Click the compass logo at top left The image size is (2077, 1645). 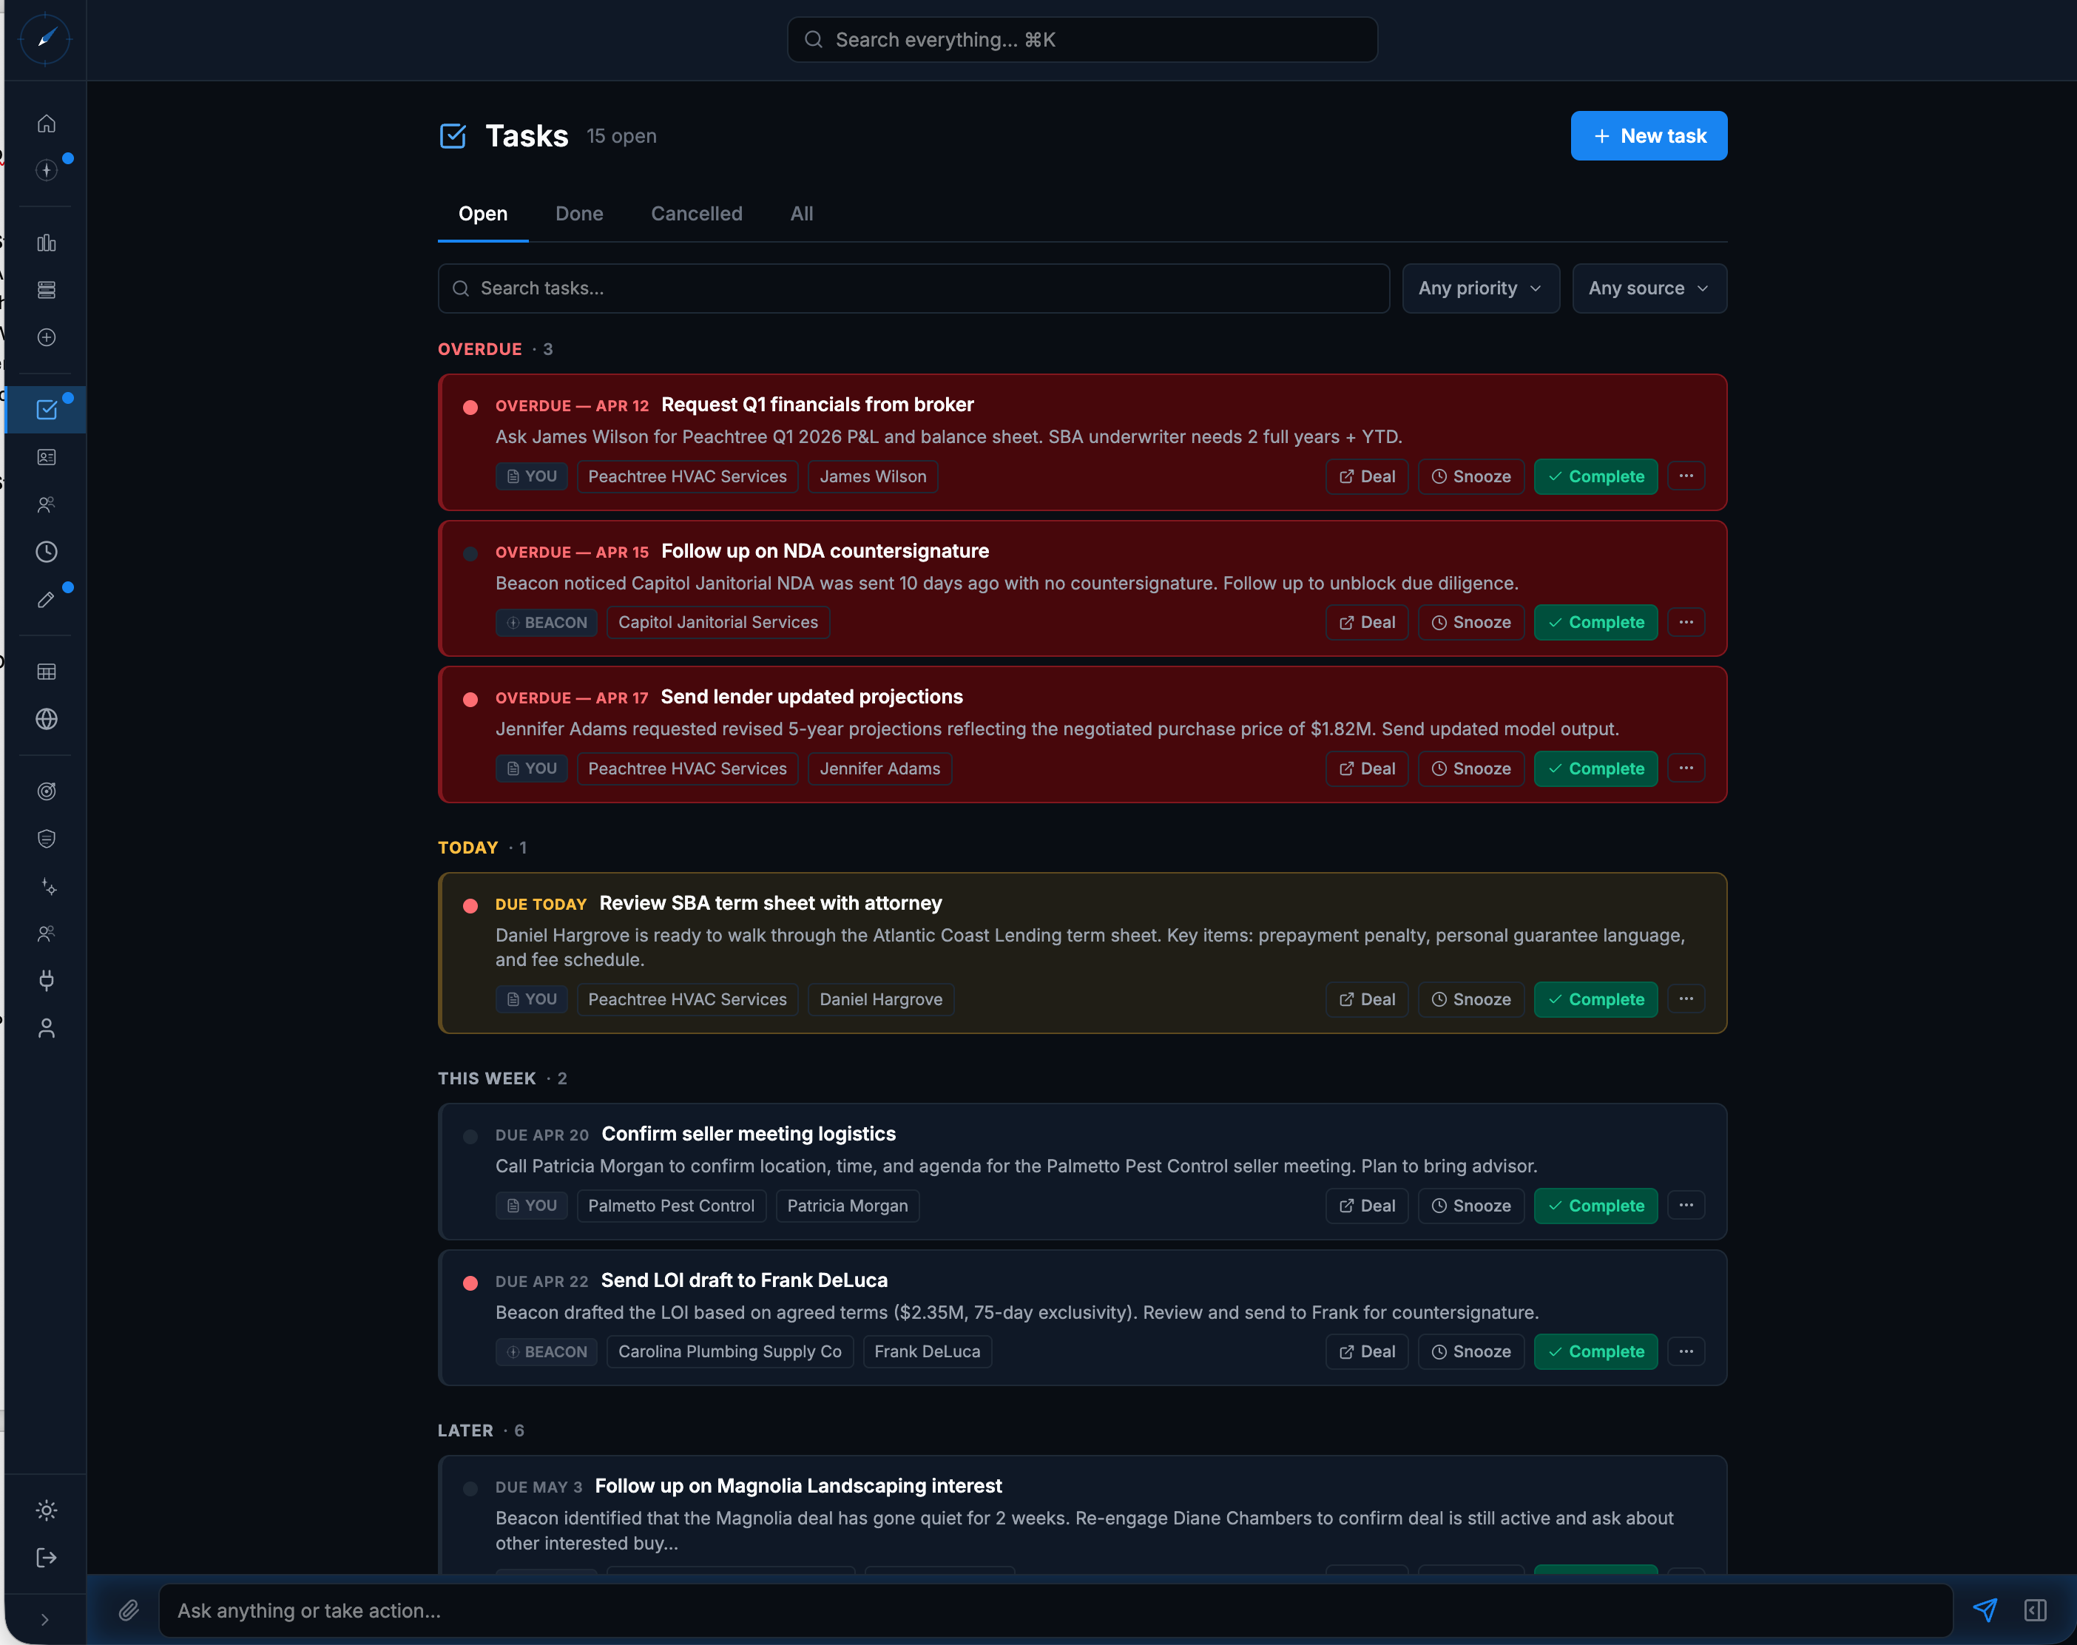pyautogui.click(x=45, y=39)
